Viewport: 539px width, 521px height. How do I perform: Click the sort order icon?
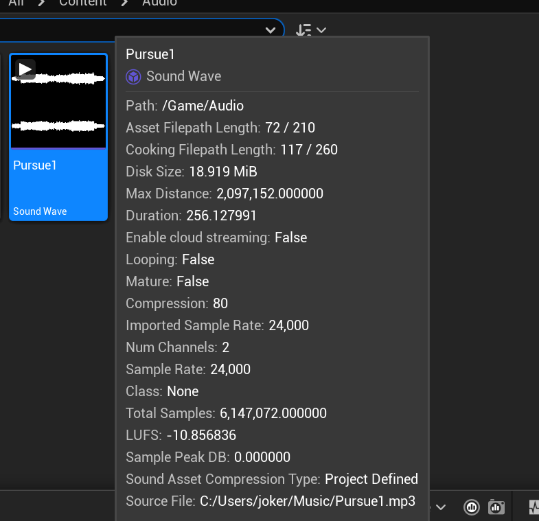click(303, 30)
